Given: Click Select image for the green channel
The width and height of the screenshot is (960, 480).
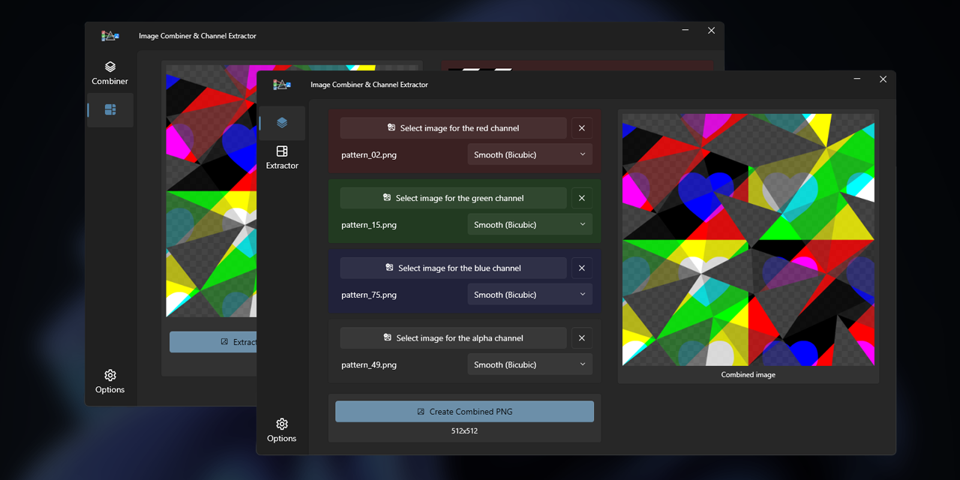Looking at the screenshot, I should click(x=453, y=198).
